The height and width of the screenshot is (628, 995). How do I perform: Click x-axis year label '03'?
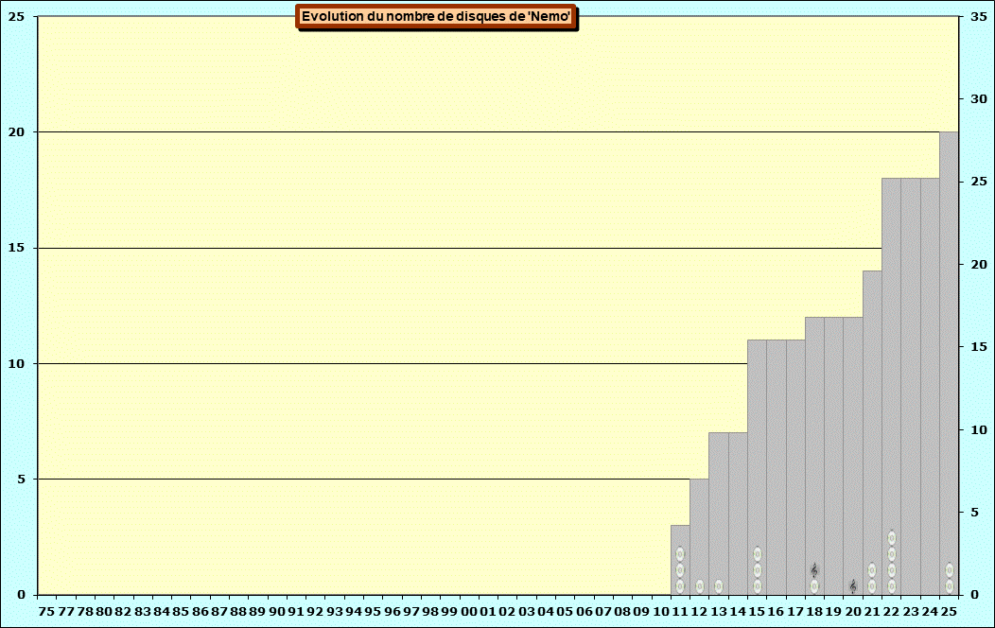(527, 612)
